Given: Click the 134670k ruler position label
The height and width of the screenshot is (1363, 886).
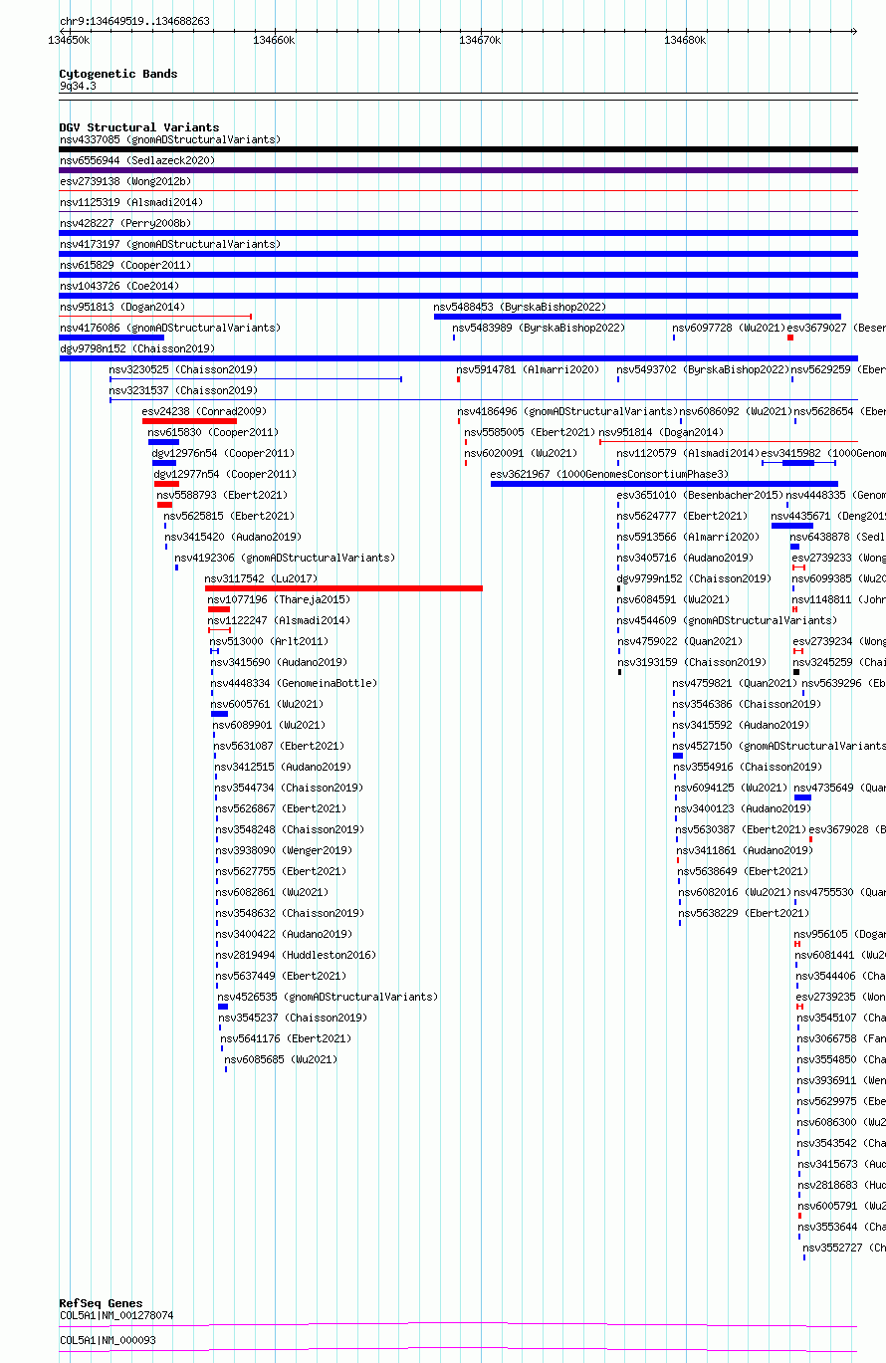Looking at the screenshot, I should pos(480,40).
